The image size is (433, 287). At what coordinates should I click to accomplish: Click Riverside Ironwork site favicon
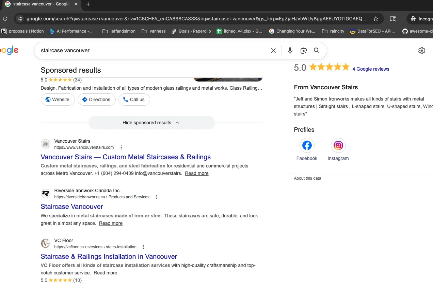click(45, 194)
